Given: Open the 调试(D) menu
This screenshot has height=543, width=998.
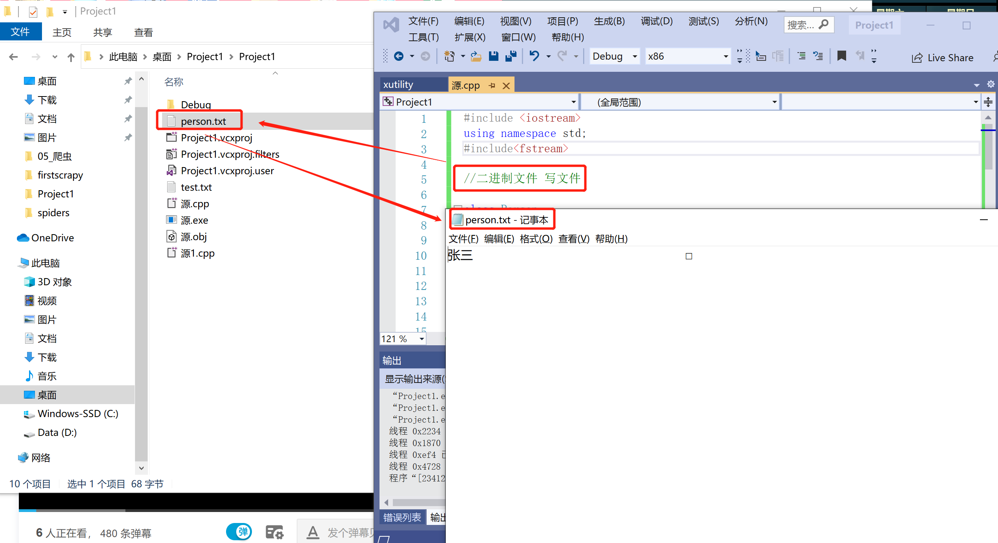Looking at the screenshot, I should [657, 21].
